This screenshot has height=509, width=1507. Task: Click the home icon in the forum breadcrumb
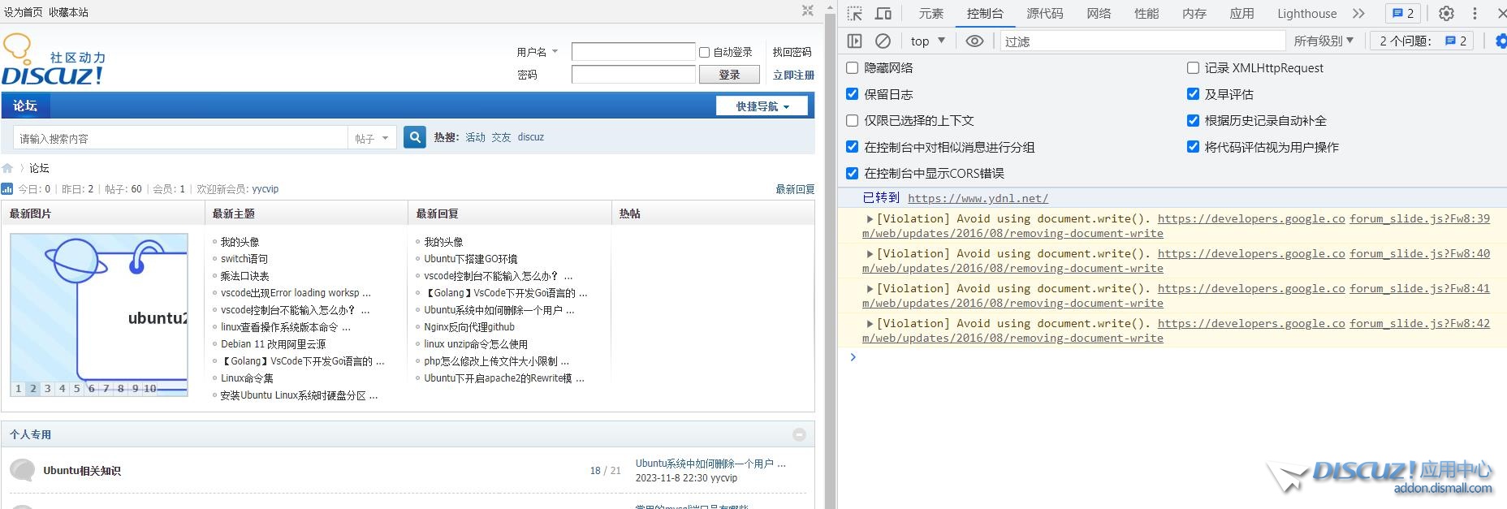click(x=7, y=168)
